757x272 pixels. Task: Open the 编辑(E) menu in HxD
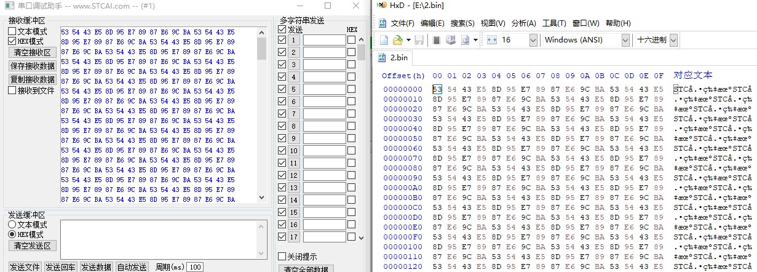432,23
